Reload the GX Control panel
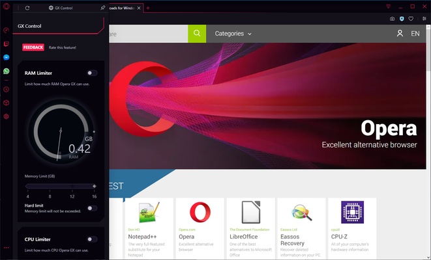431x260 pixels. (27, 8)
